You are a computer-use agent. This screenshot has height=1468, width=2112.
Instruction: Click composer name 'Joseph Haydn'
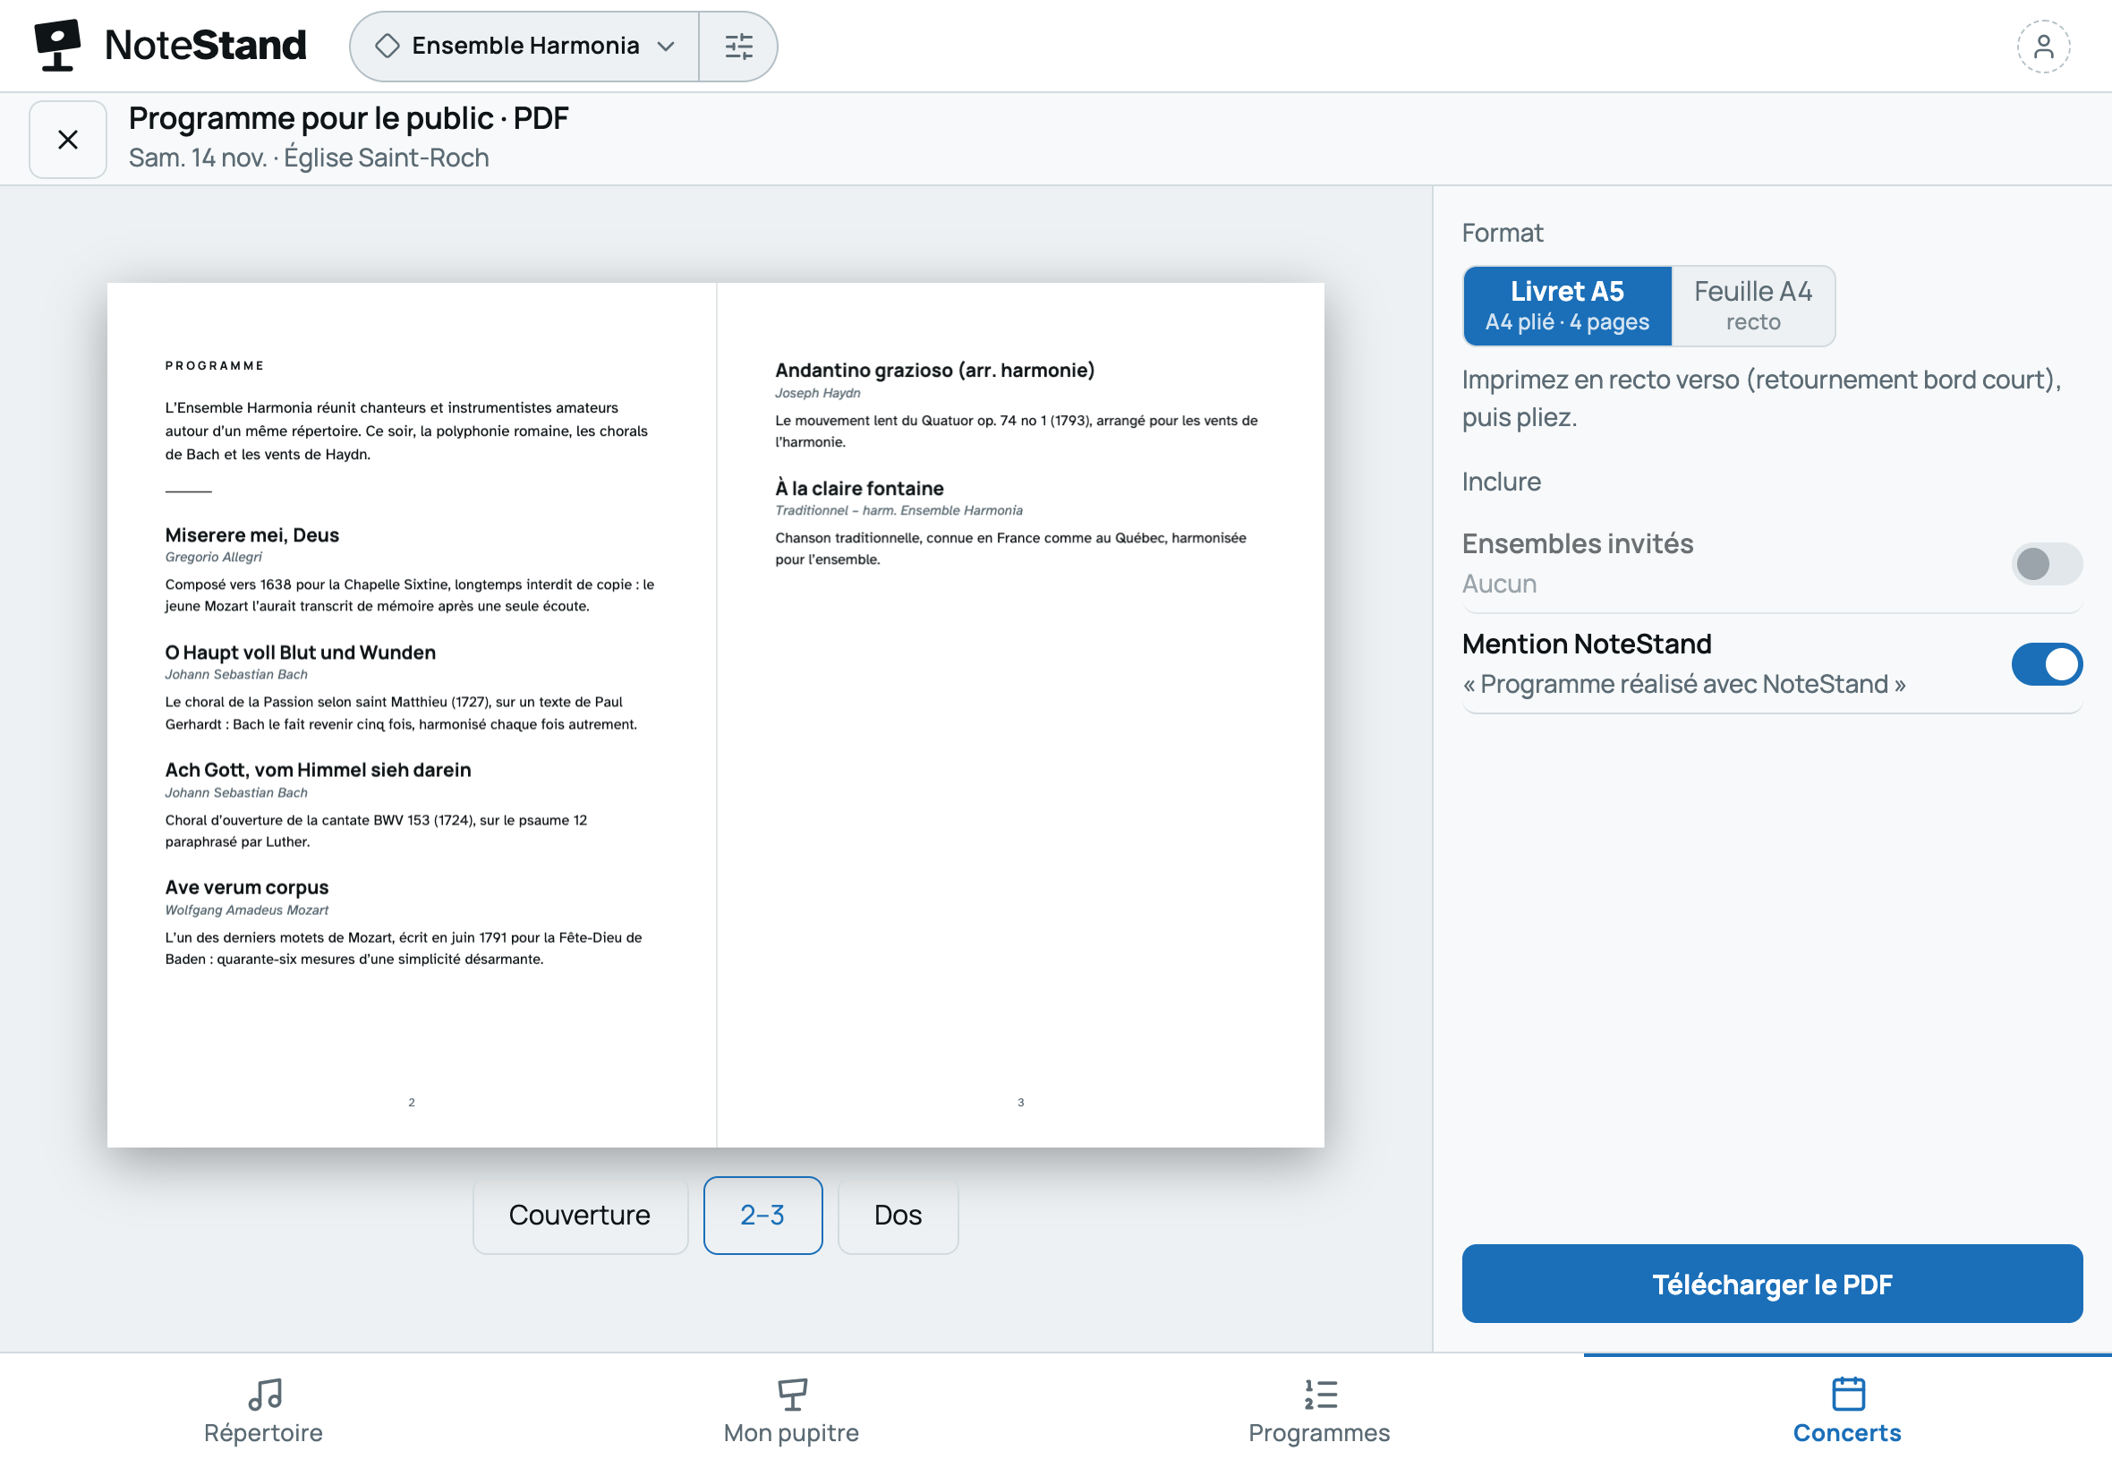817,393
